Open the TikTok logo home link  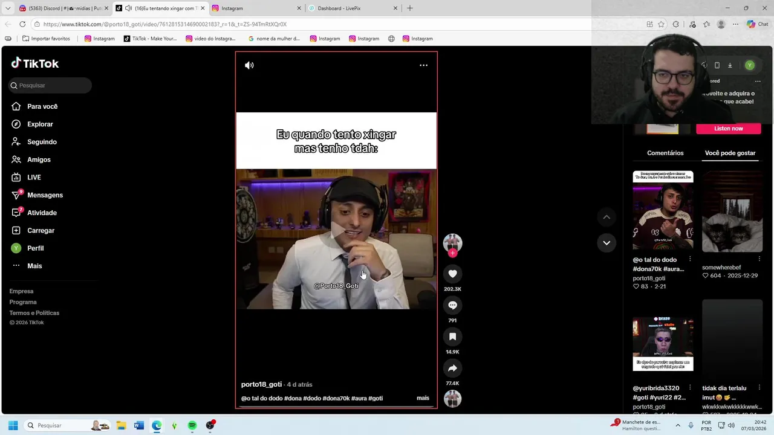pyautogui.click(x=34, y=63)
